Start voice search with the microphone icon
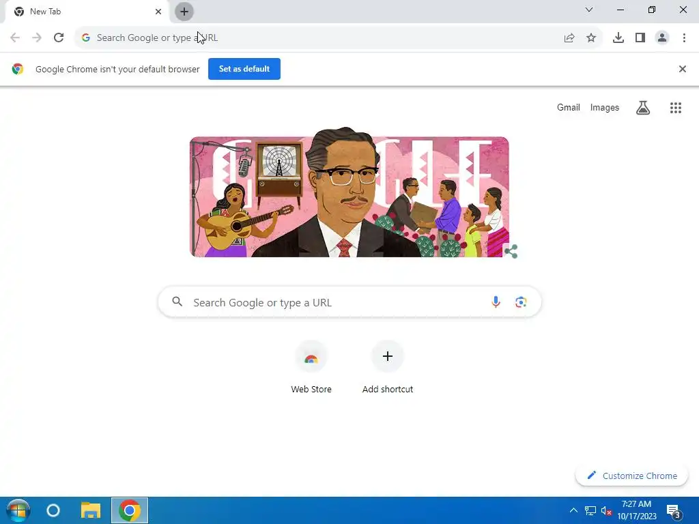 [x=496, y=302]
